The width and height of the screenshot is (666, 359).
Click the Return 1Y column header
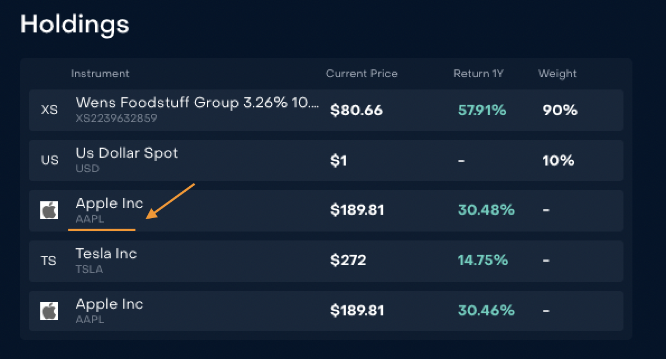click(479, 73)
